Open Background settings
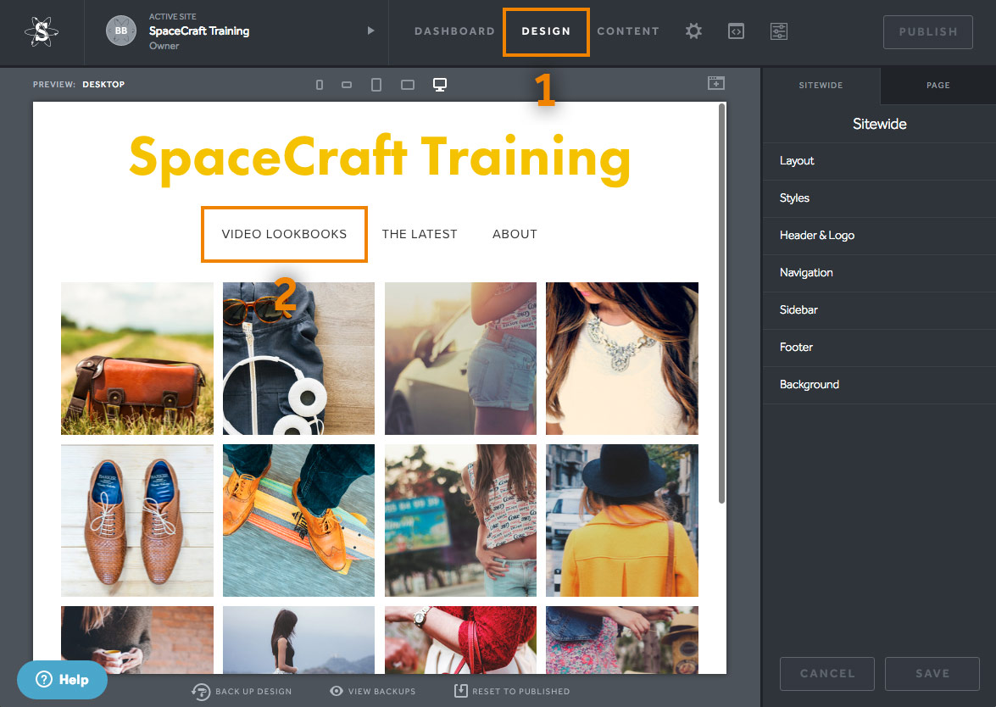This screenshot has height=707, width=996. pyautogui.click(x=879, y=385)
